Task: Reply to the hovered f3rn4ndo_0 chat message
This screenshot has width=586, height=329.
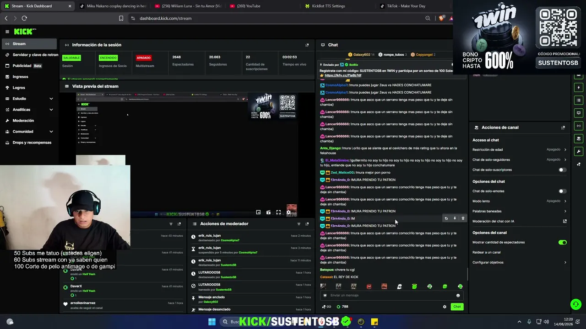Action: (x=446, y=218)
